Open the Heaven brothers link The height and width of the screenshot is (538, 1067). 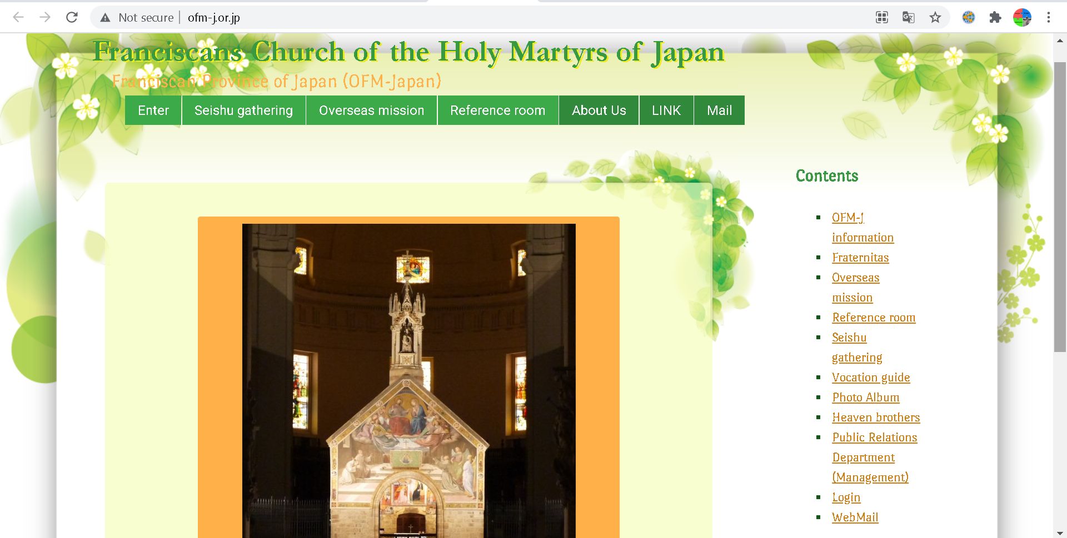tap(876, 417)
